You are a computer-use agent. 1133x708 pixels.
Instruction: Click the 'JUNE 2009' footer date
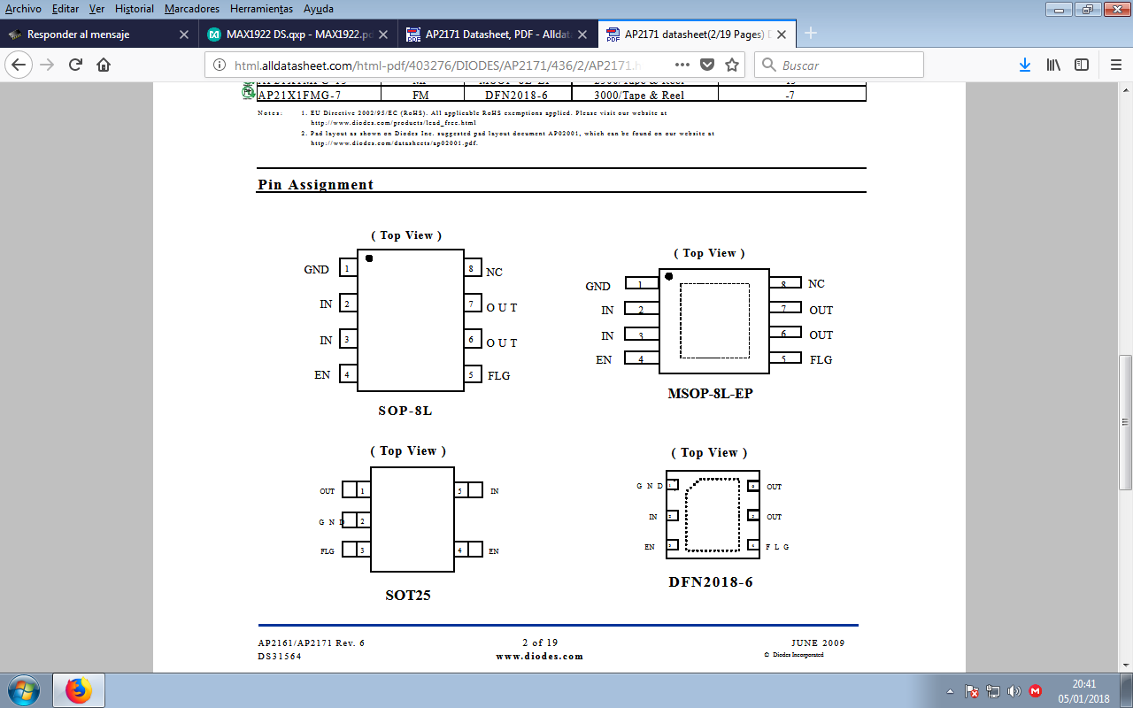818,643
